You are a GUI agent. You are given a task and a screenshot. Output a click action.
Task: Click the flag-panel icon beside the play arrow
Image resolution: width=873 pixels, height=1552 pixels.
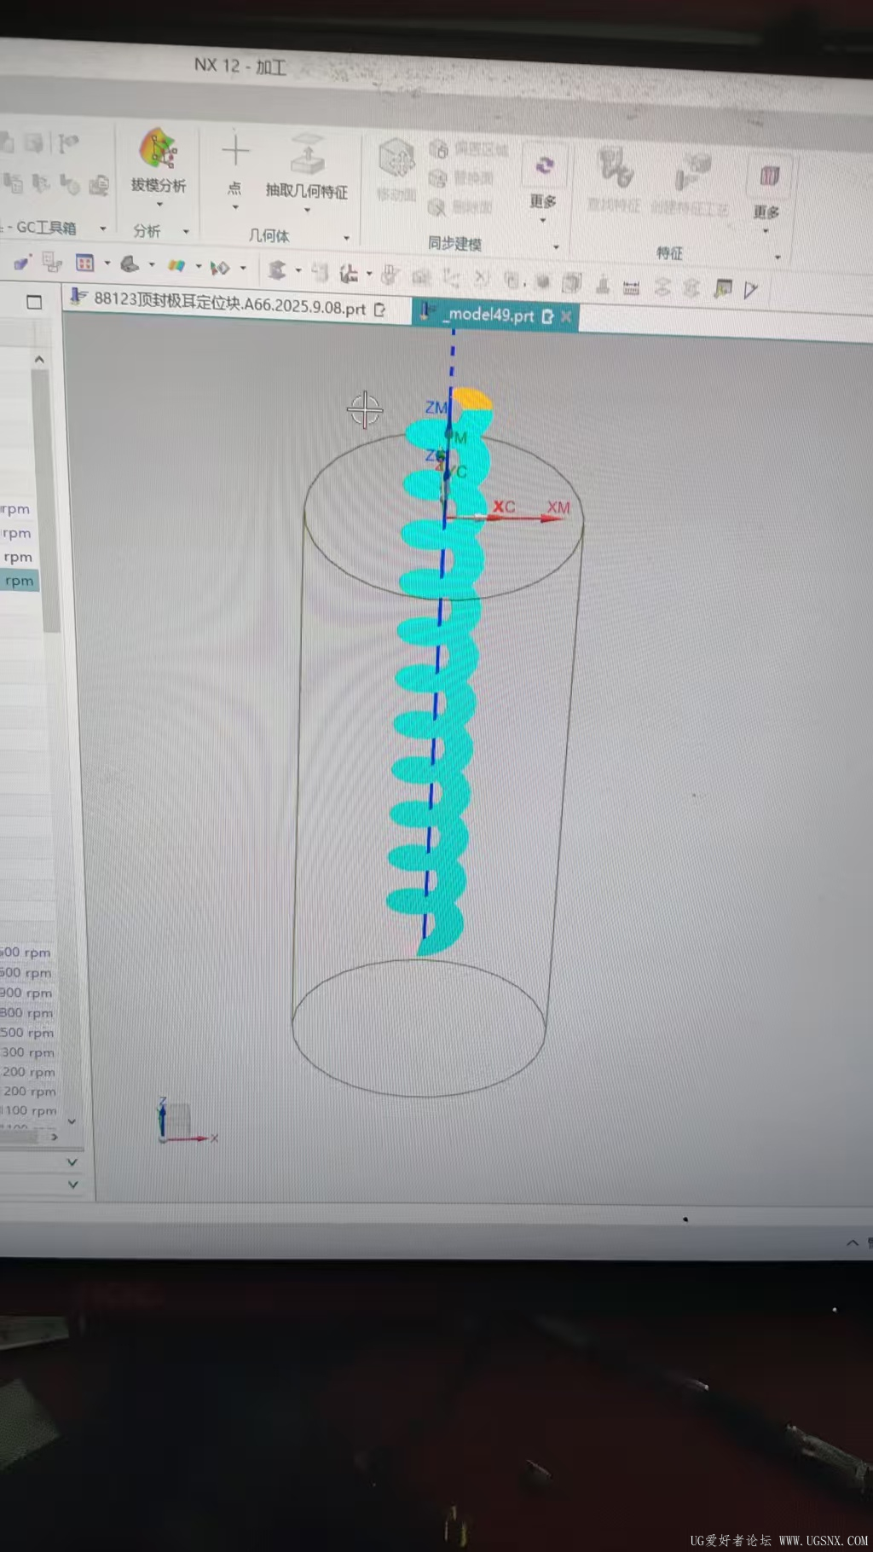(723, 289)
